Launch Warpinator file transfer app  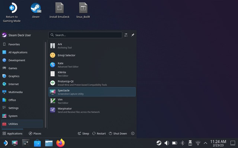[x=92, y=110]
